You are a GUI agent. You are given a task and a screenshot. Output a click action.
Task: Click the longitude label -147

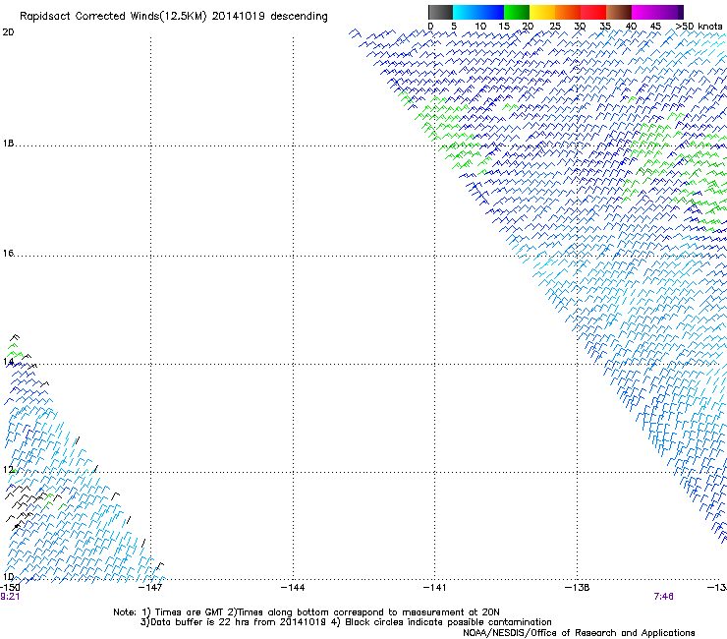pos(150,588)
